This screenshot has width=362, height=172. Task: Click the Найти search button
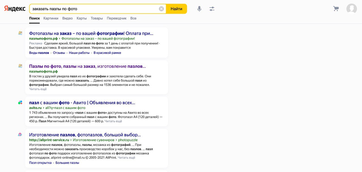click(x=176, y=9)
